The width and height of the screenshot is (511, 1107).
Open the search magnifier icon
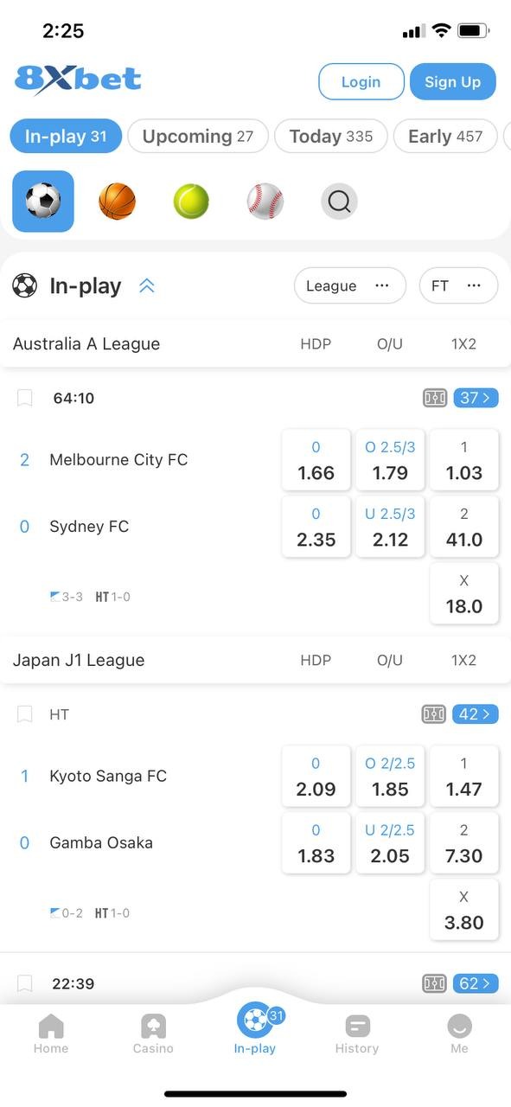click(340, 202)
